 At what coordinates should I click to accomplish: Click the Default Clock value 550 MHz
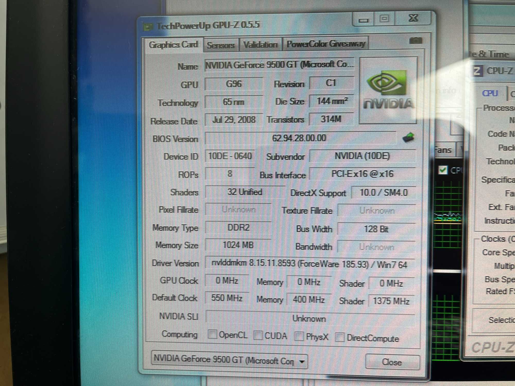coord(227,298)
